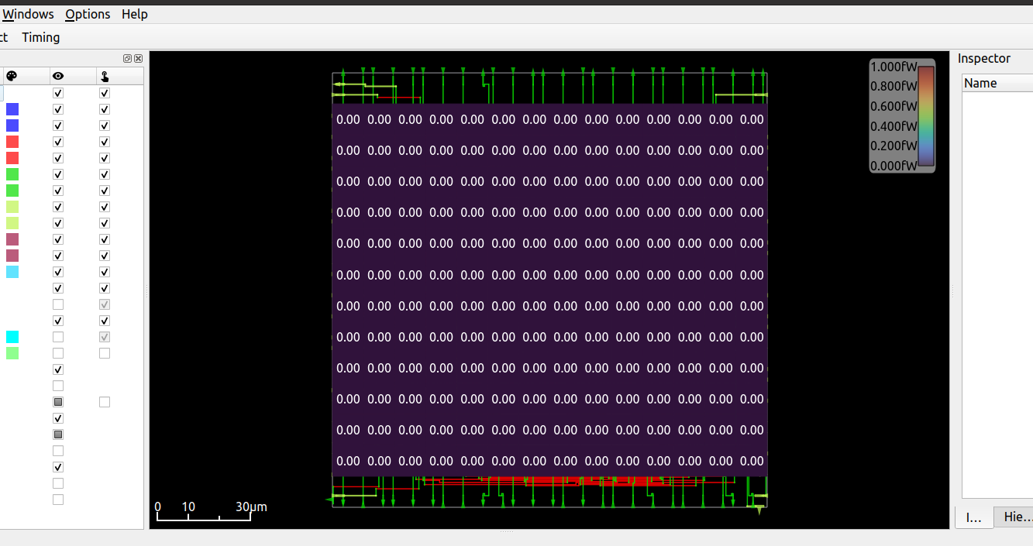Click the blue color swatch in the layer list
This screenshot has width=1033, height=546.
(12, 109)
